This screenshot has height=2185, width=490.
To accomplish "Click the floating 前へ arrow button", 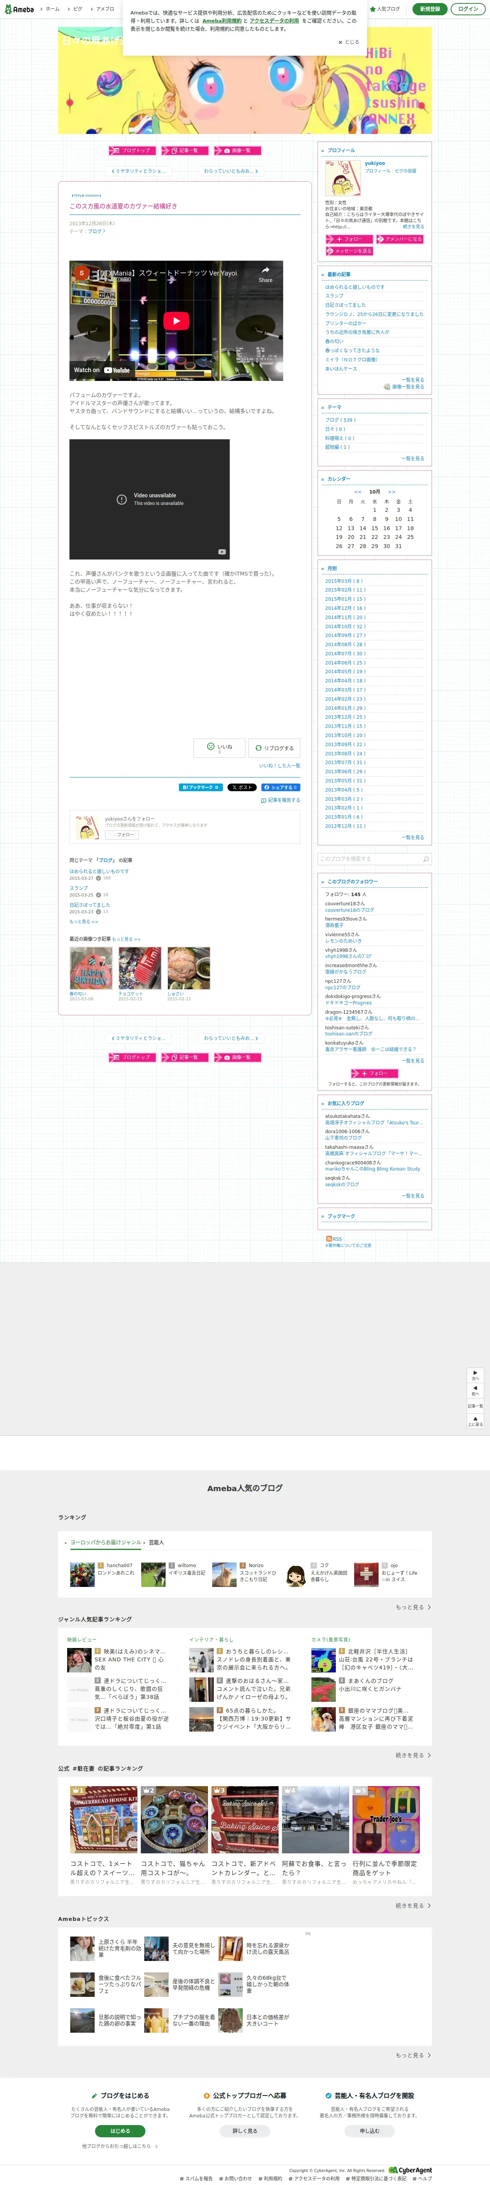I will pos(475,1390).
